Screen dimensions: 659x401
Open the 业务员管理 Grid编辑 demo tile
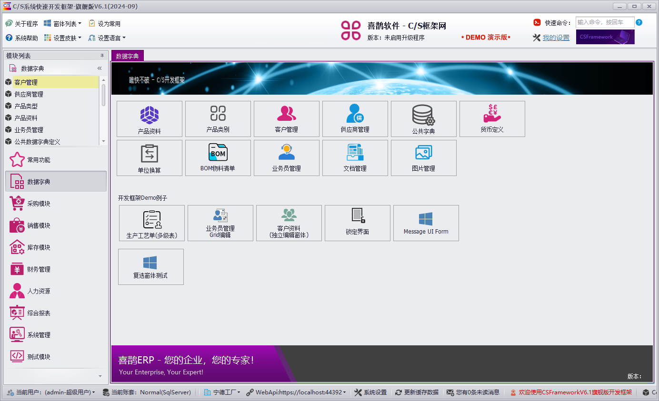[220, 223]
